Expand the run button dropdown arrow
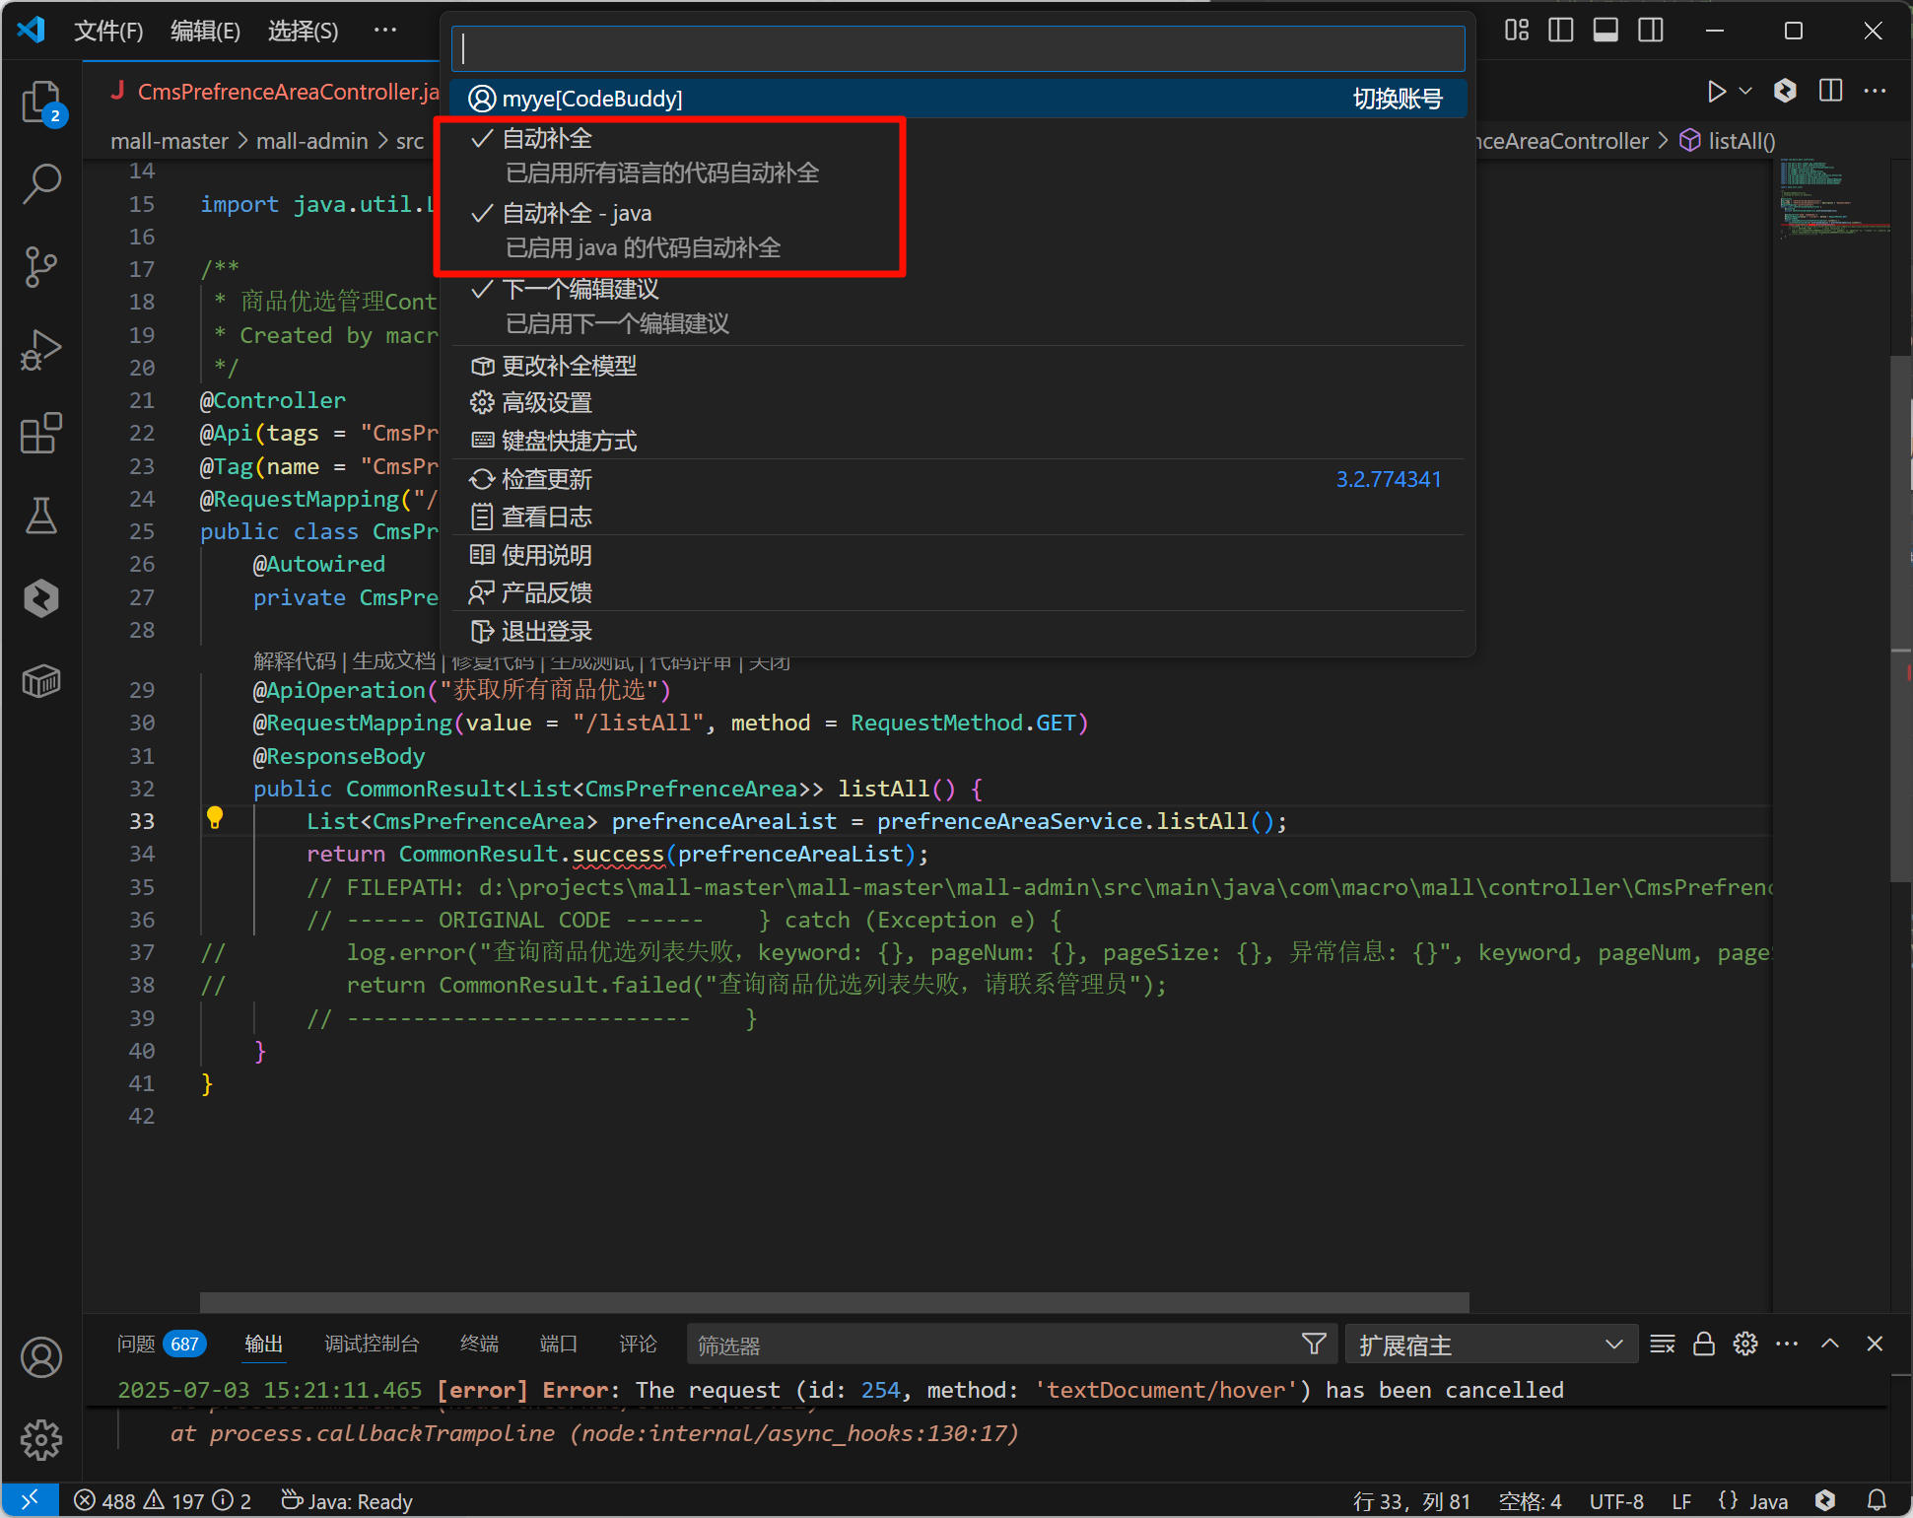This screenshot has width=1913, height=1518. click(1745, 91)
